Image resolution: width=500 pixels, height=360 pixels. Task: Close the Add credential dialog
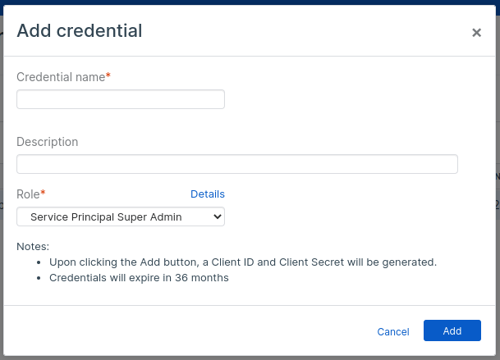pyautogui.click(x=476, y=33)
